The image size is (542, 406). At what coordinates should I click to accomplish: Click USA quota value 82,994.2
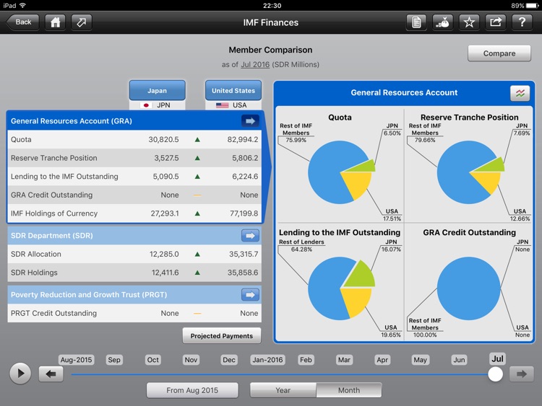(243, 139)
